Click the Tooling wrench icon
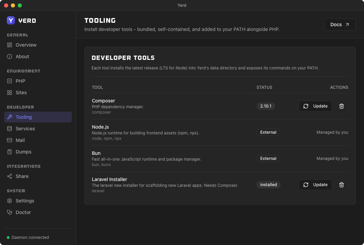The image size is (364, 245). coord(10,117)
